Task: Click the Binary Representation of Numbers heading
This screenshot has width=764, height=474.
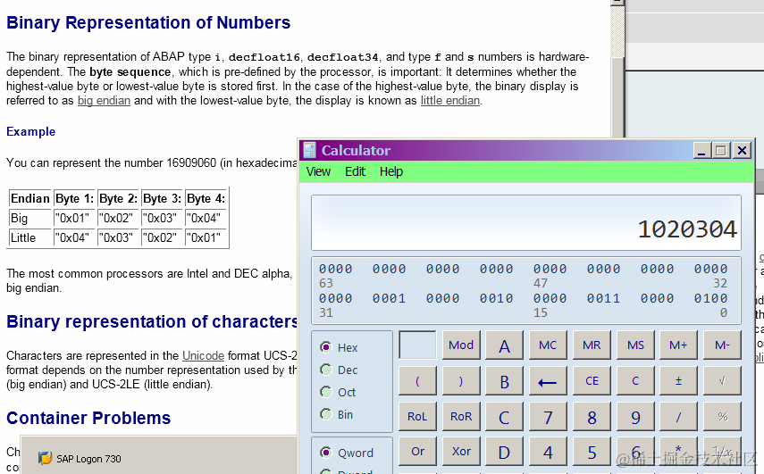Action: coord(148,23)
